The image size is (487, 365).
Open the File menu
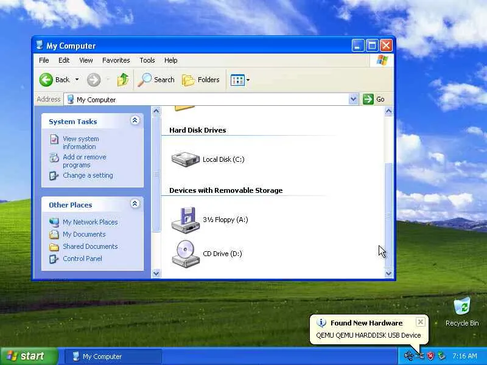pos(44,60)
